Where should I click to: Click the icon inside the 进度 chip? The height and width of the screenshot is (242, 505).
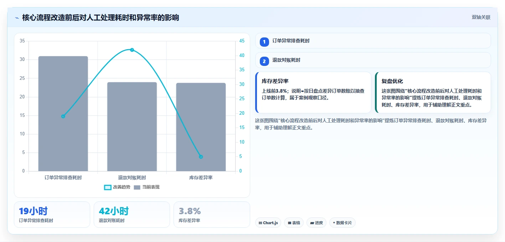[x=312, y=223]
